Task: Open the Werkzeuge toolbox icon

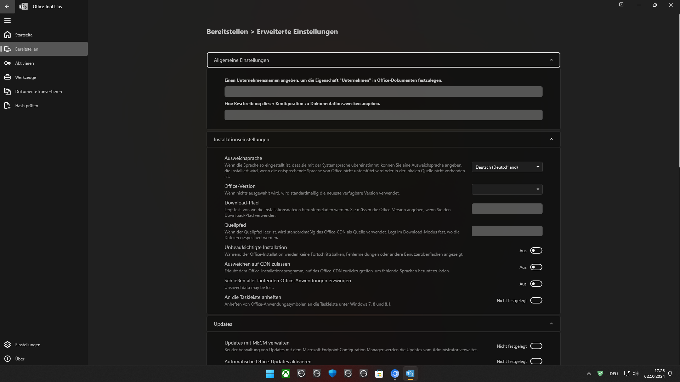Action: [7, 77]
